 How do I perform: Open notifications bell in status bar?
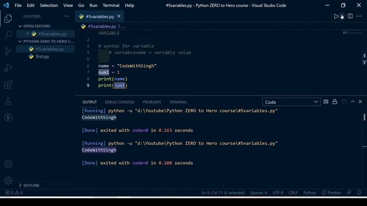tap(359, 193)
